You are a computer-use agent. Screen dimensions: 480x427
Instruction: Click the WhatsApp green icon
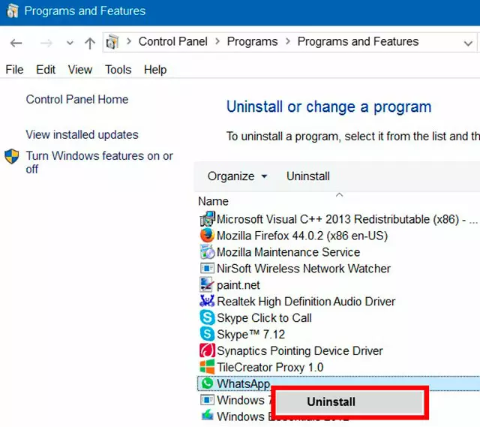pos(208,383)
